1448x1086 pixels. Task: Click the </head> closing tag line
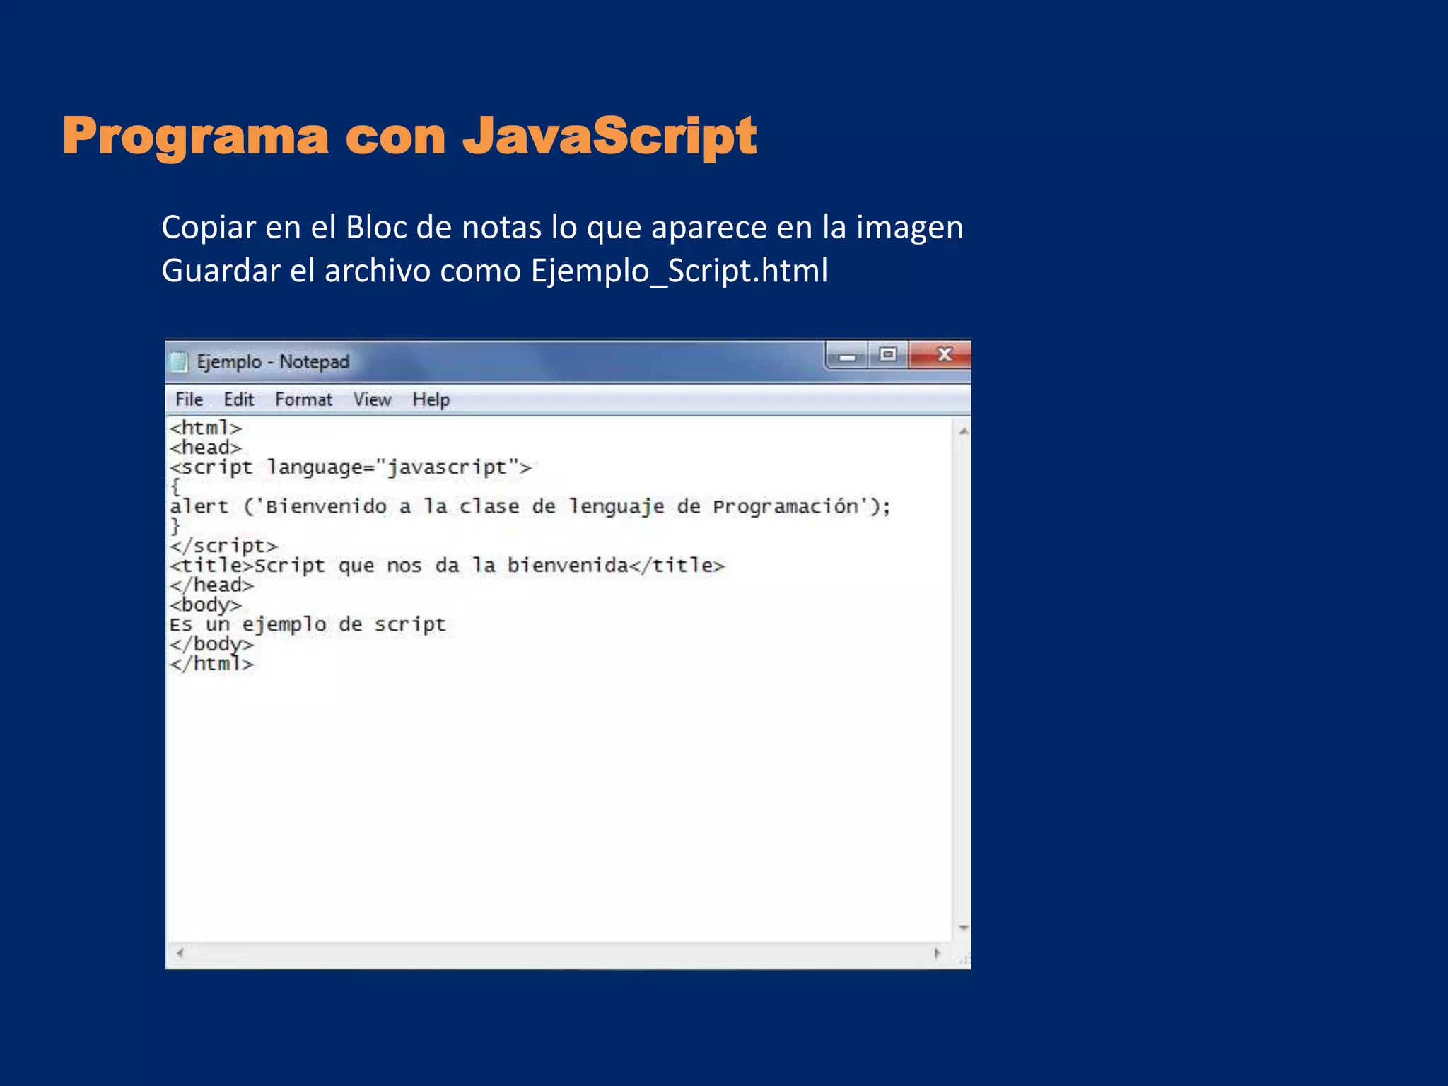coord(211,585)
